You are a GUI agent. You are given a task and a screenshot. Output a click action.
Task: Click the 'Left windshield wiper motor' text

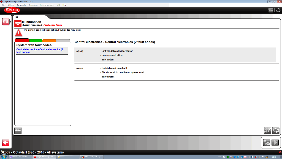point(117,51)
